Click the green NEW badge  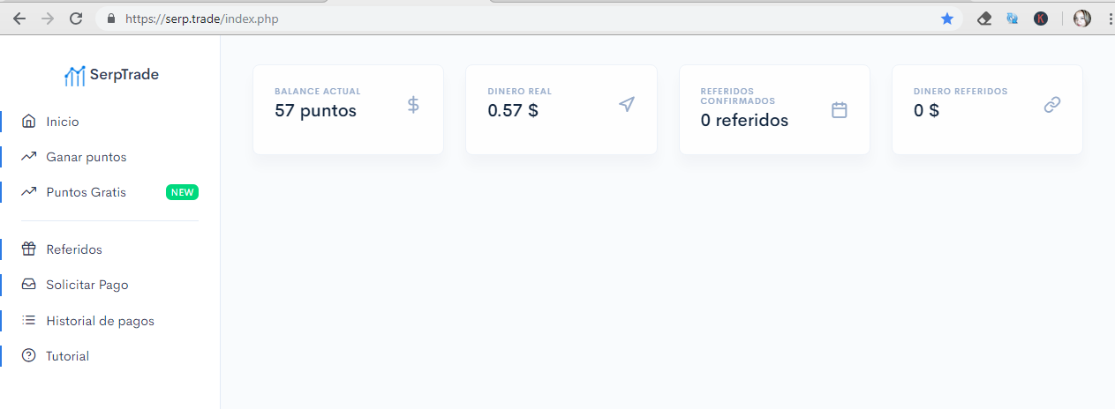(x=182, y=192)
